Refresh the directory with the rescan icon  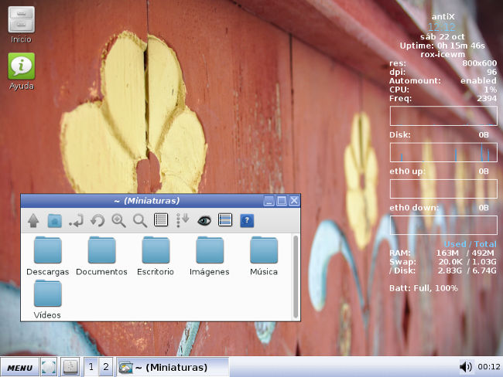point(98,221)
